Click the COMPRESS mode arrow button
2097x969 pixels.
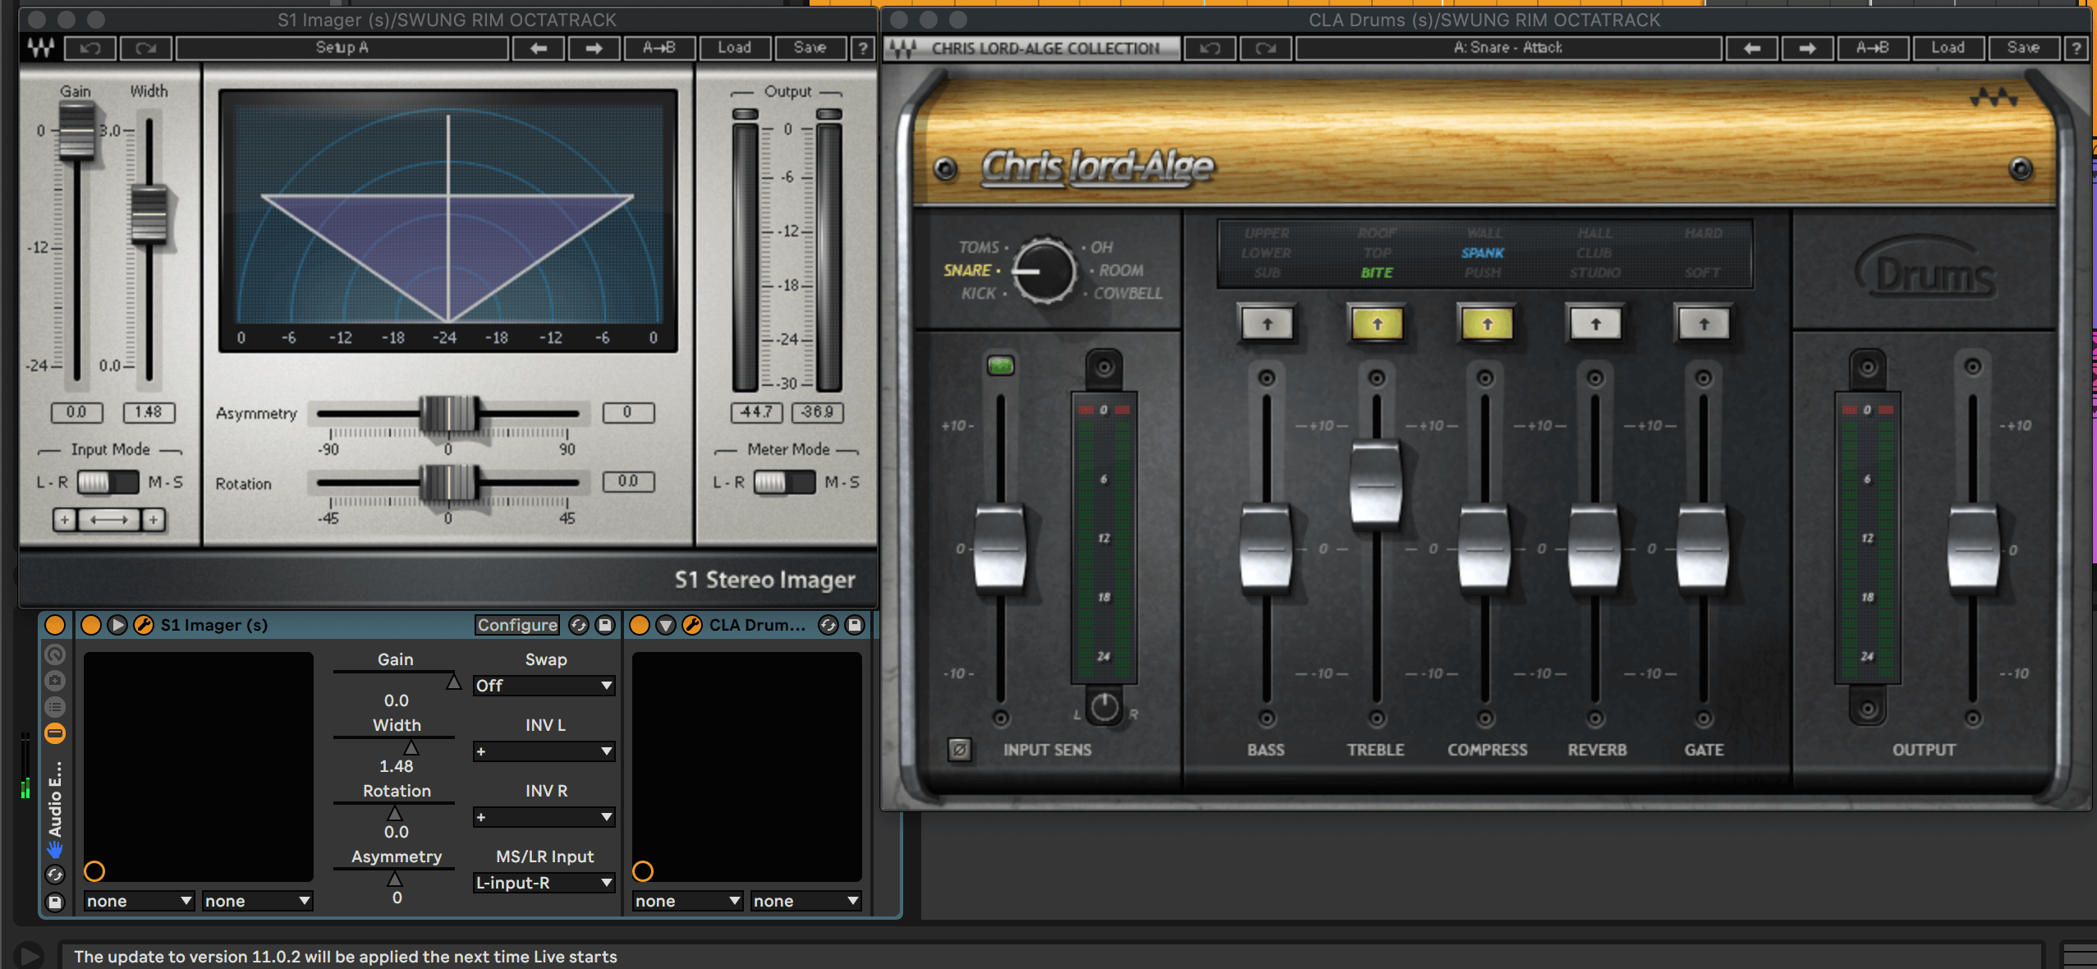(x=1487, y=324)
